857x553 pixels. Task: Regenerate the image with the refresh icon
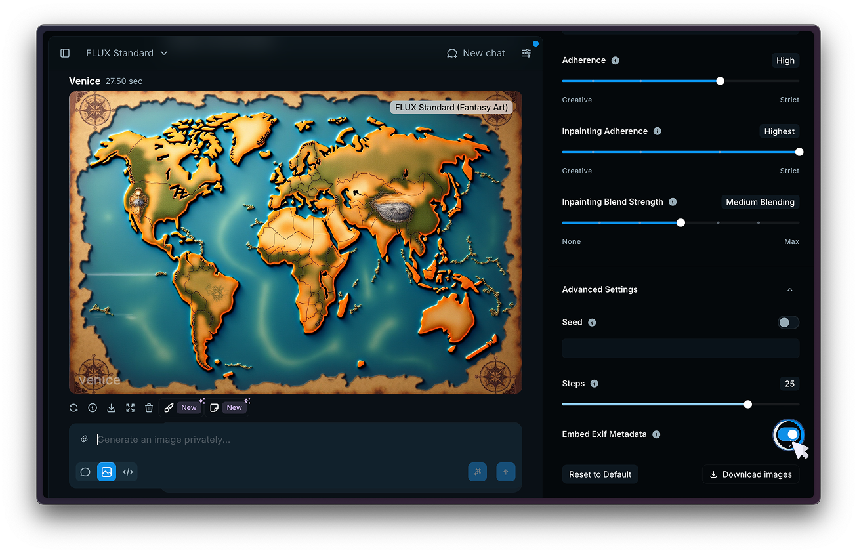tap(73, 408)
